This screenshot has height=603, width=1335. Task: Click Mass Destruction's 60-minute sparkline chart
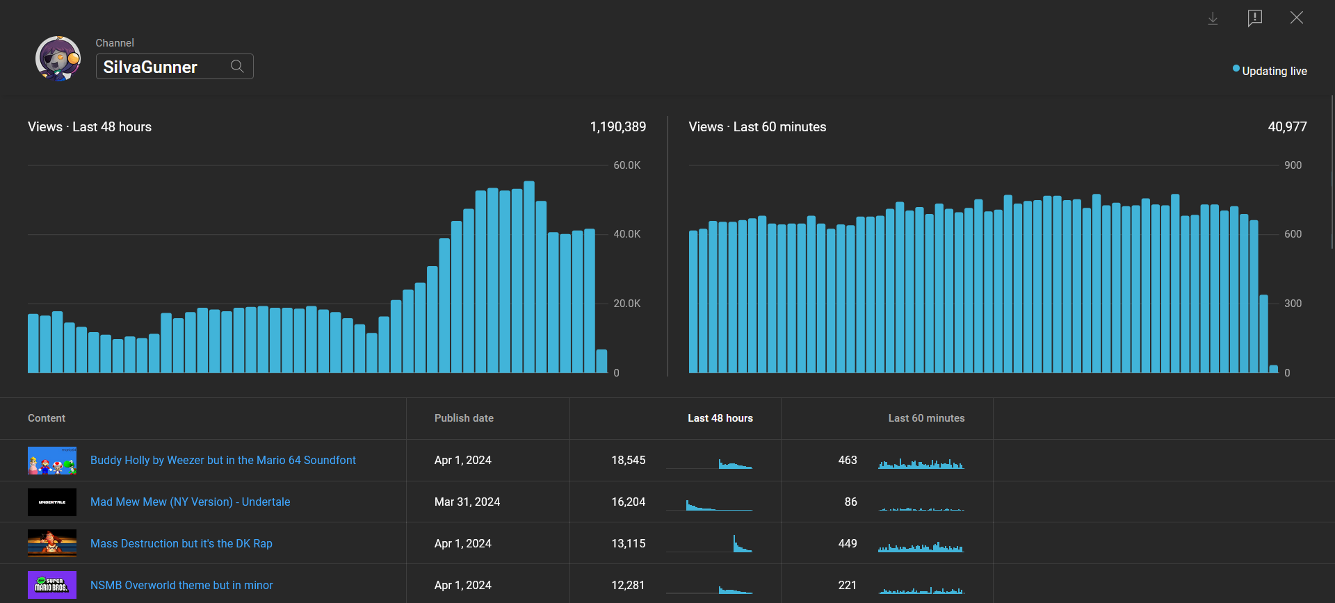(x=921, y=546)
